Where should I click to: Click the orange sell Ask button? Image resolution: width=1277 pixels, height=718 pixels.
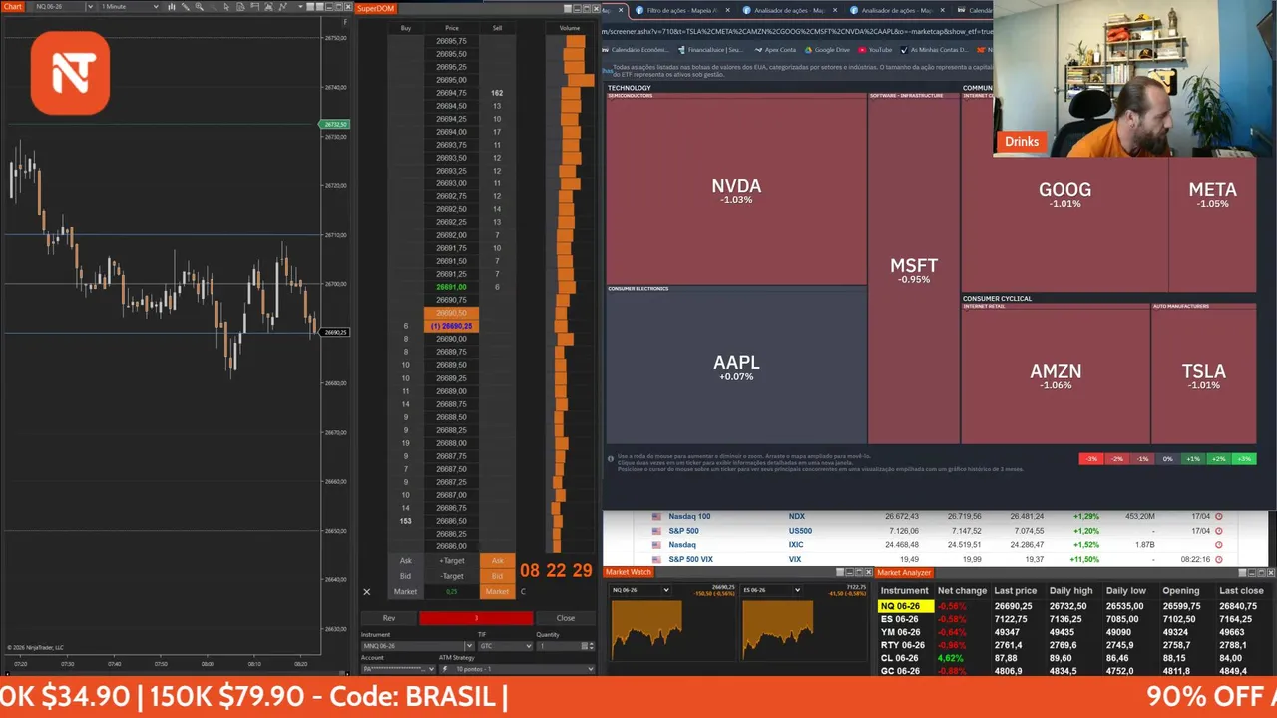point(497,561)
